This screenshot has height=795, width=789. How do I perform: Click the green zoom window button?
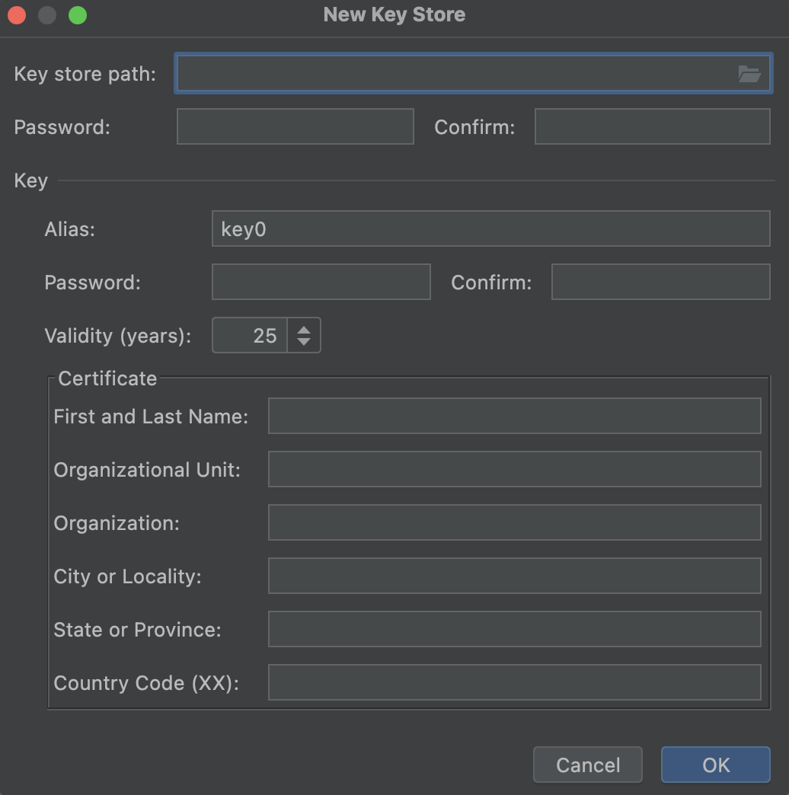[x=78, y=15]
